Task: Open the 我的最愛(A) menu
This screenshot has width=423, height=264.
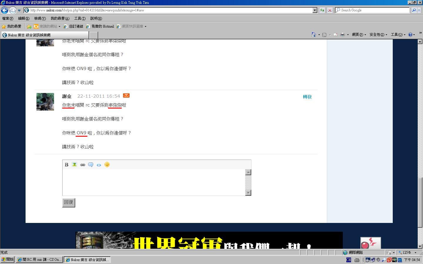Action: point(60,18)
